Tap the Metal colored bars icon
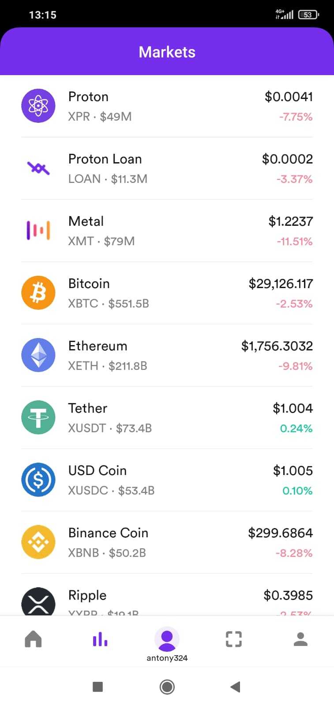The width and height of the screenshot is (334, 707). pos(38,230)
